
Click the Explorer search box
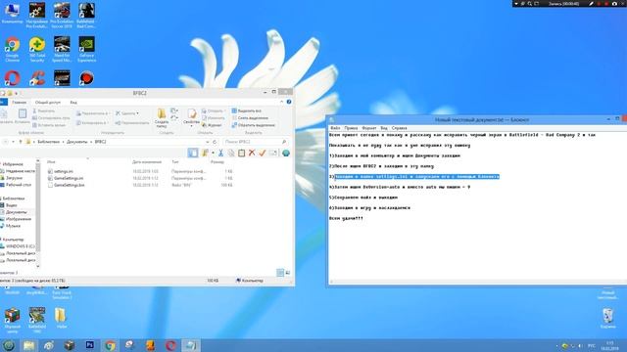(255, 142)
